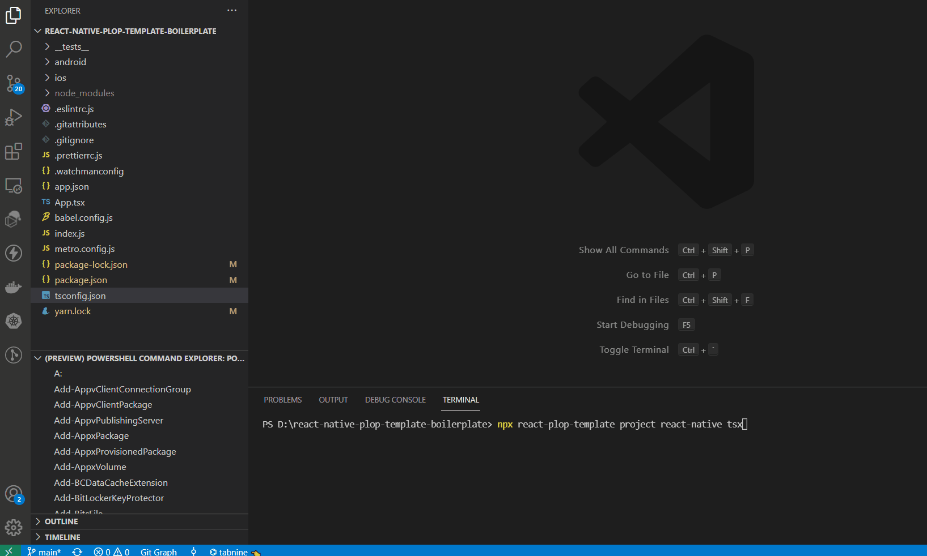Open Git Graph from status bar
This screenshot has width=927, height=556.
[x=159, y=551]
